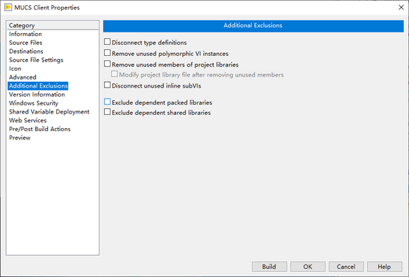Select Pre/Post Build Actions category
Screen dimensions: 409x277
click(x=40, y=129)
